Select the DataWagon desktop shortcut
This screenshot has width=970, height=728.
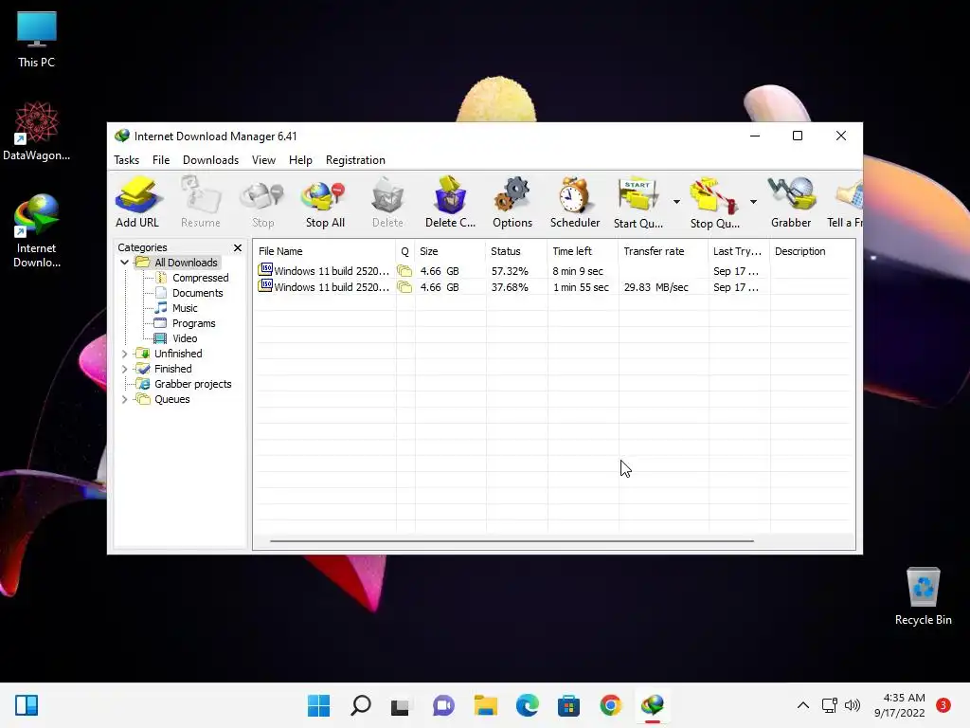[37, 131]
